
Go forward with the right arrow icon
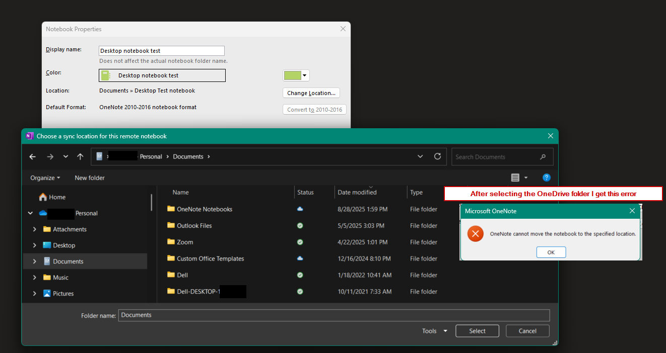coord(50,157)
